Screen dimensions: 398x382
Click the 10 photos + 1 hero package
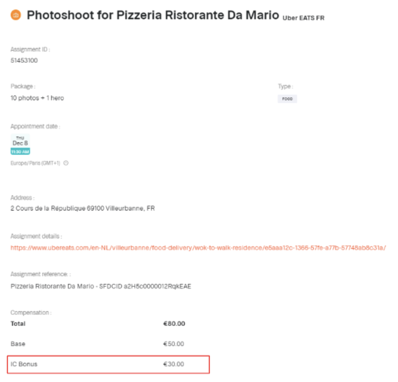click(37, 98)
